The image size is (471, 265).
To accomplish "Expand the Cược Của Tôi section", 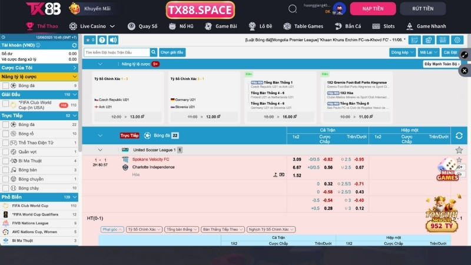I will (x=39, y=68).
